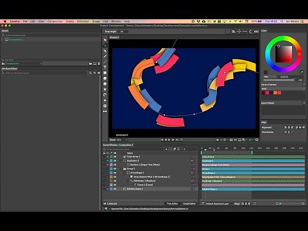308x231 pixels.
Task: Click the Snap Angle value field
Action: (x=123, y=31)
